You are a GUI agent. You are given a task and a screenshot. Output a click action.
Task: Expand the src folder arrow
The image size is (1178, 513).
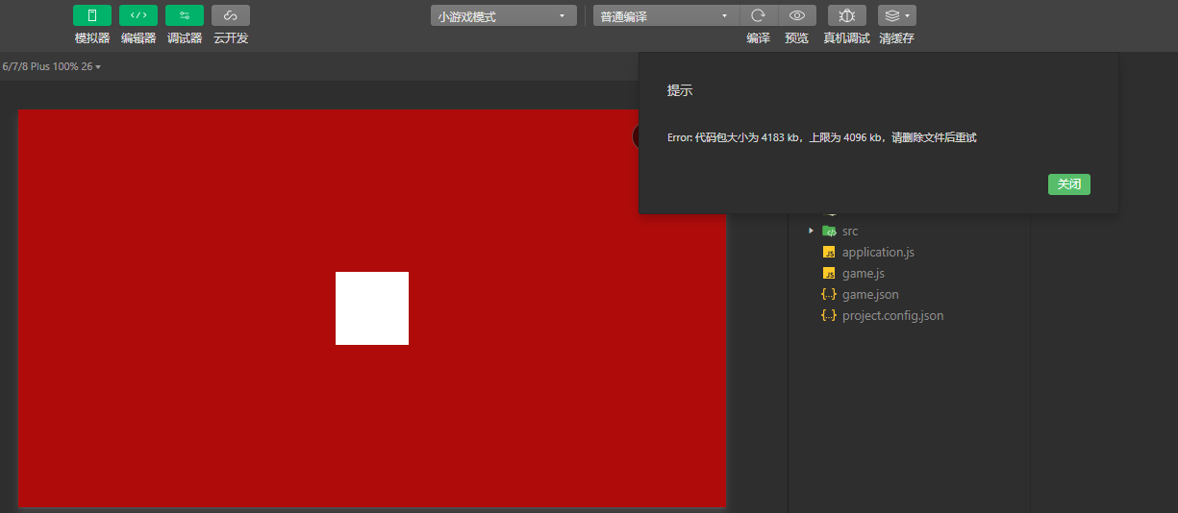(811, 231)
